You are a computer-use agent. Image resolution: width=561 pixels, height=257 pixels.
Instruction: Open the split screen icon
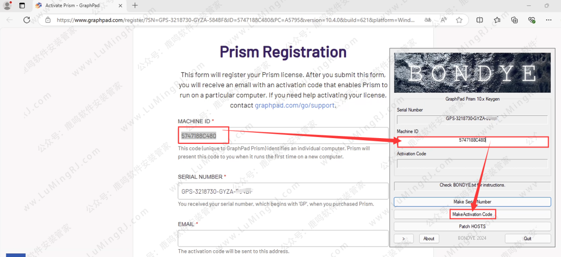click(479, 20)
